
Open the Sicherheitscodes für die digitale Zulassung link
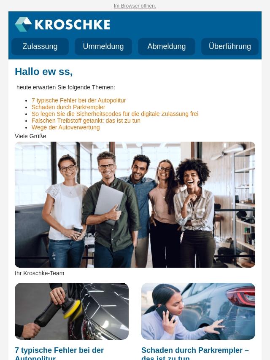[x=115, y=114]
